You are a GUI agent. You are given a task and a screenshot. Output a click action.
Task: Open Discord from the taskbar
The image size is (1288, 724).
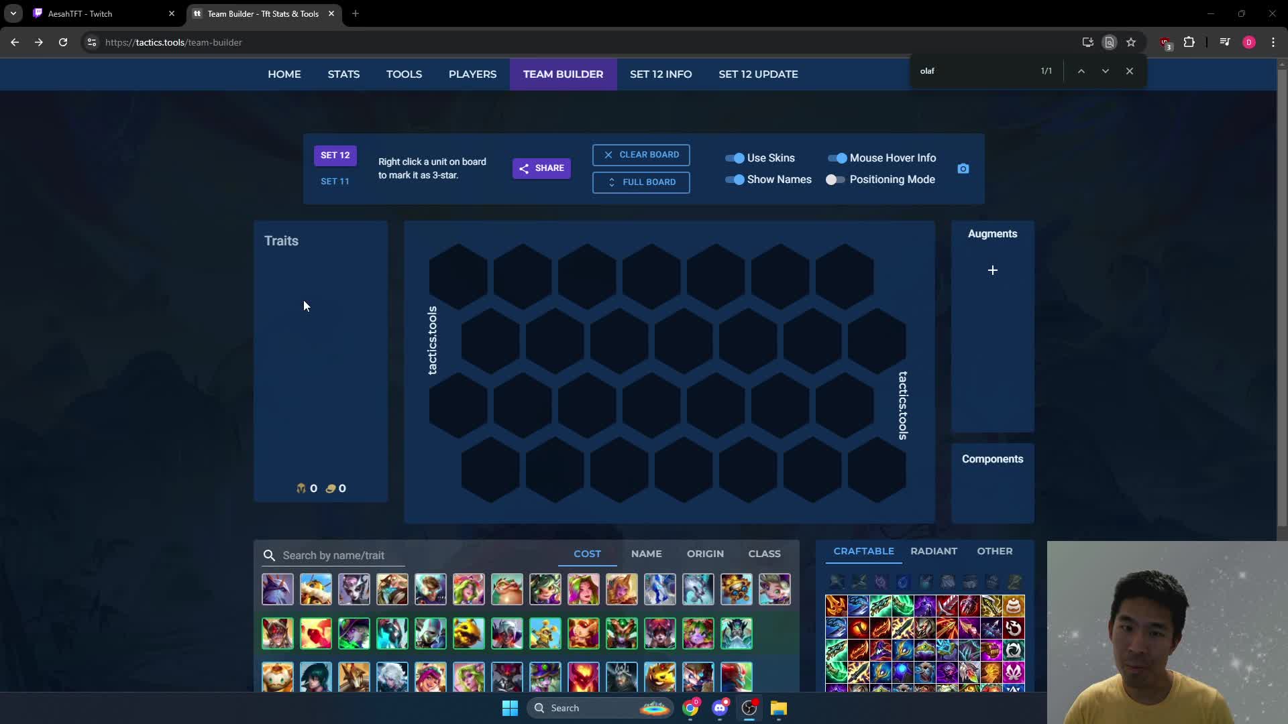(x=720, y=708)
